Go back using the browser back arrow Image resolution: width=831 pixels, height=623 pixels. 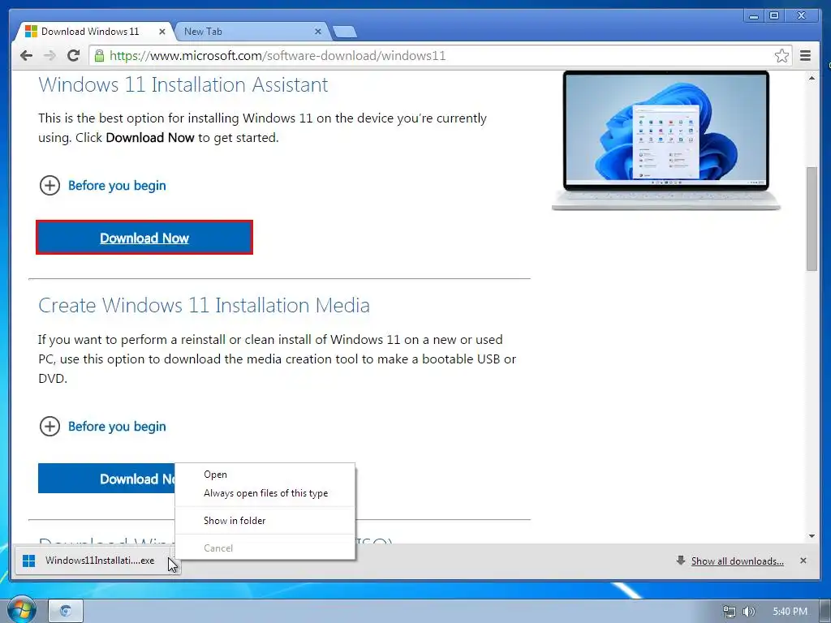tap(26, 56)
